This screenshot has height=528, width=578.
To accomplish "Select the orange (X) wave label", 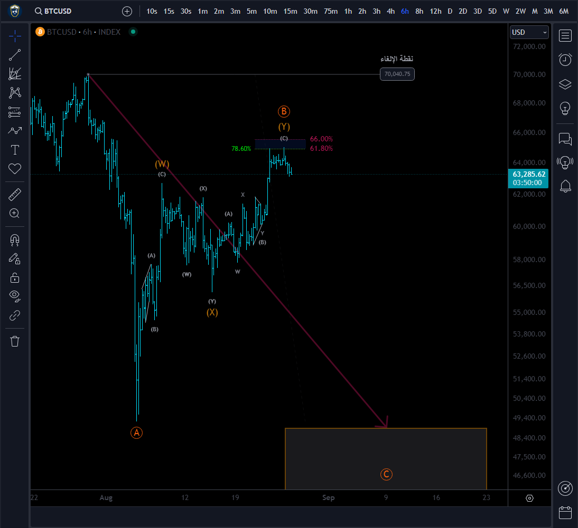I will point(212,312).
